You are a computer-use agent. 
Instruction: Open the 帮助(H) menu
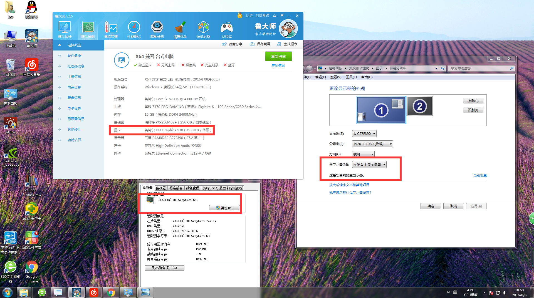pos(367,77)
